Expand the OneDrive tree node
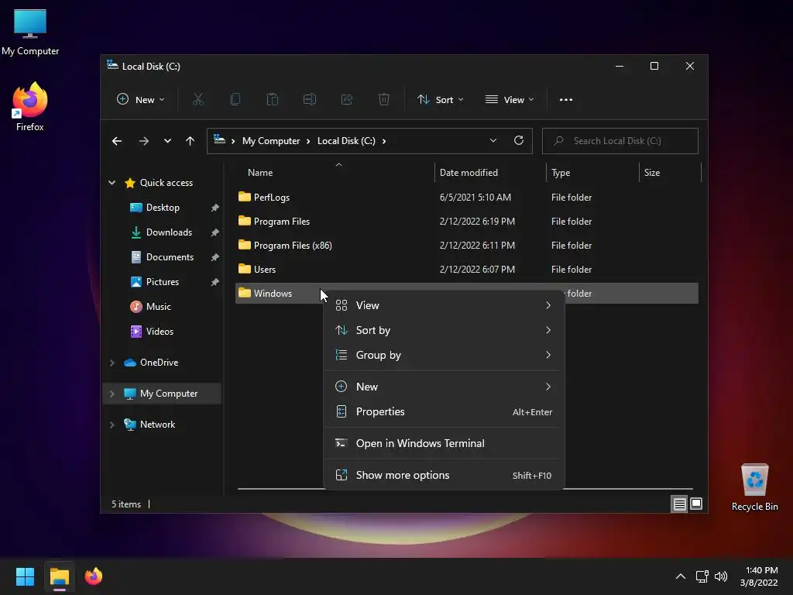 click(112, 363)
